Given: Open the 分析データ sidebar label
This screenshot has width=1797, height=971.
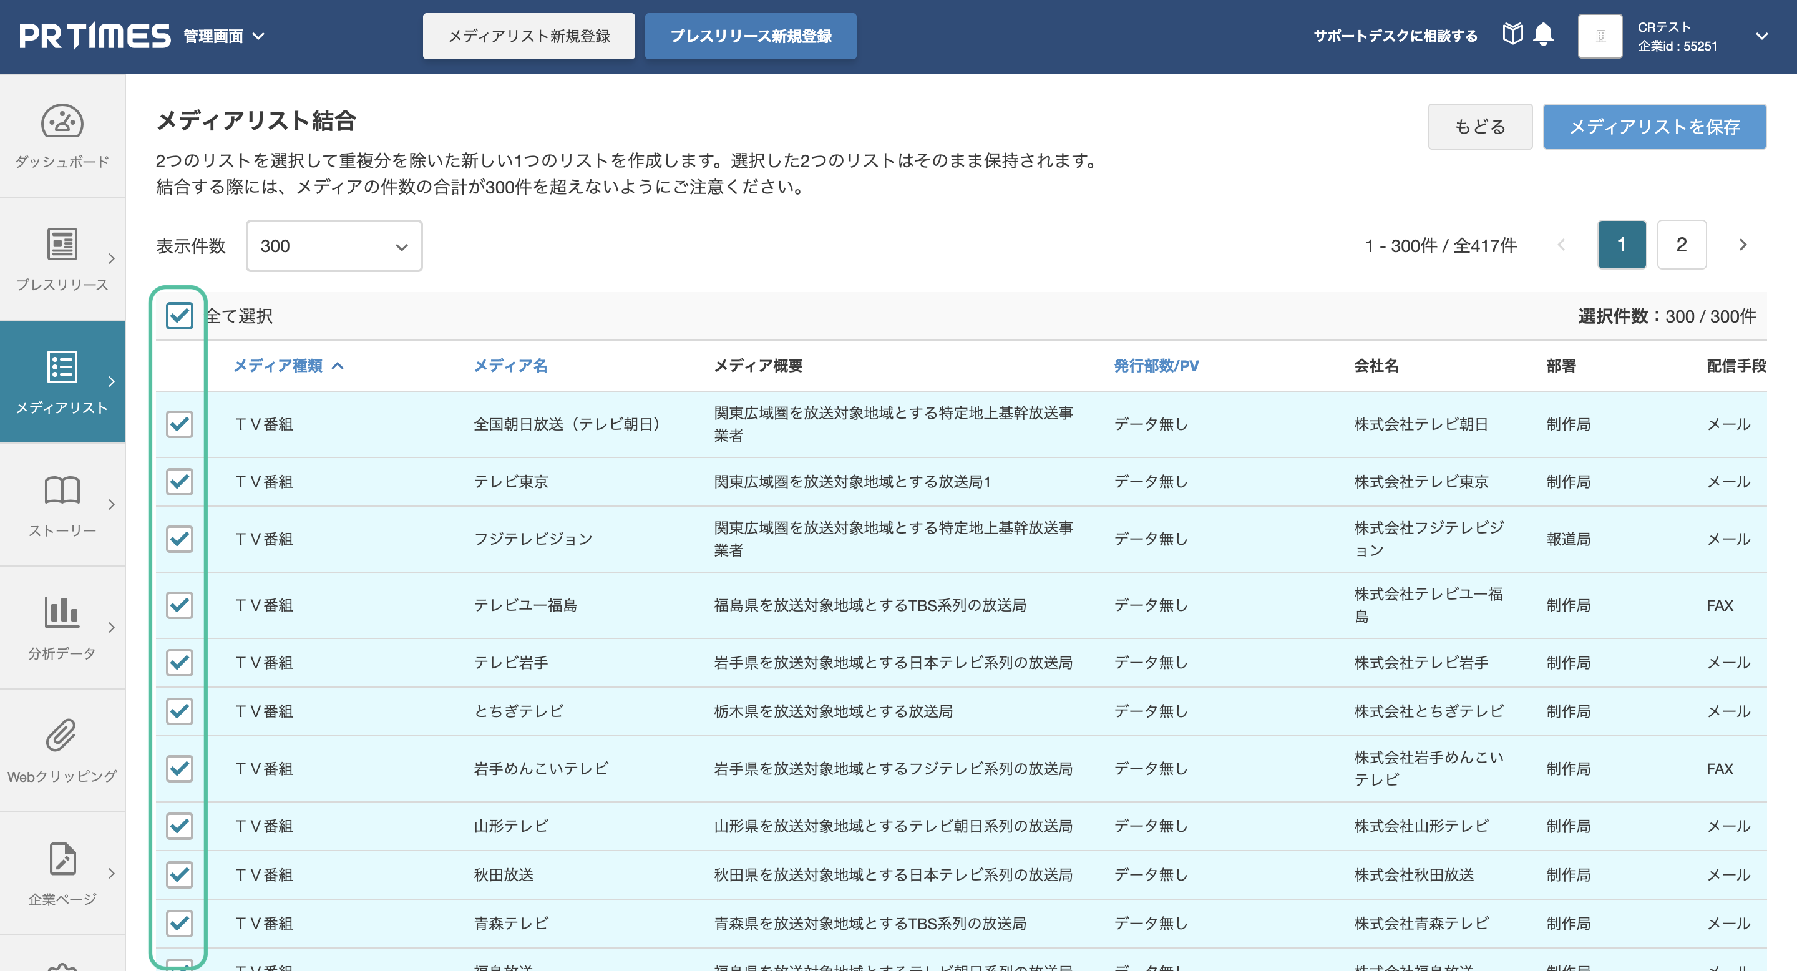Looking at the screenshot, I should 62,653.
